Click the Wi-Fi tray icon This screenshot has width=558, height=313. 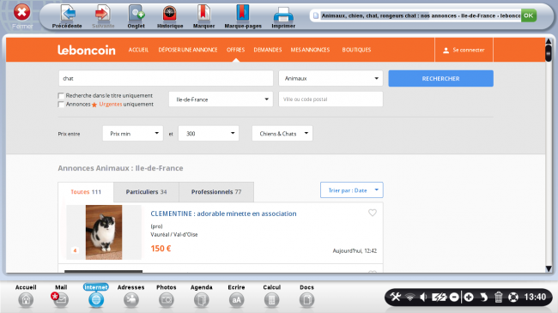coord(410,297)
